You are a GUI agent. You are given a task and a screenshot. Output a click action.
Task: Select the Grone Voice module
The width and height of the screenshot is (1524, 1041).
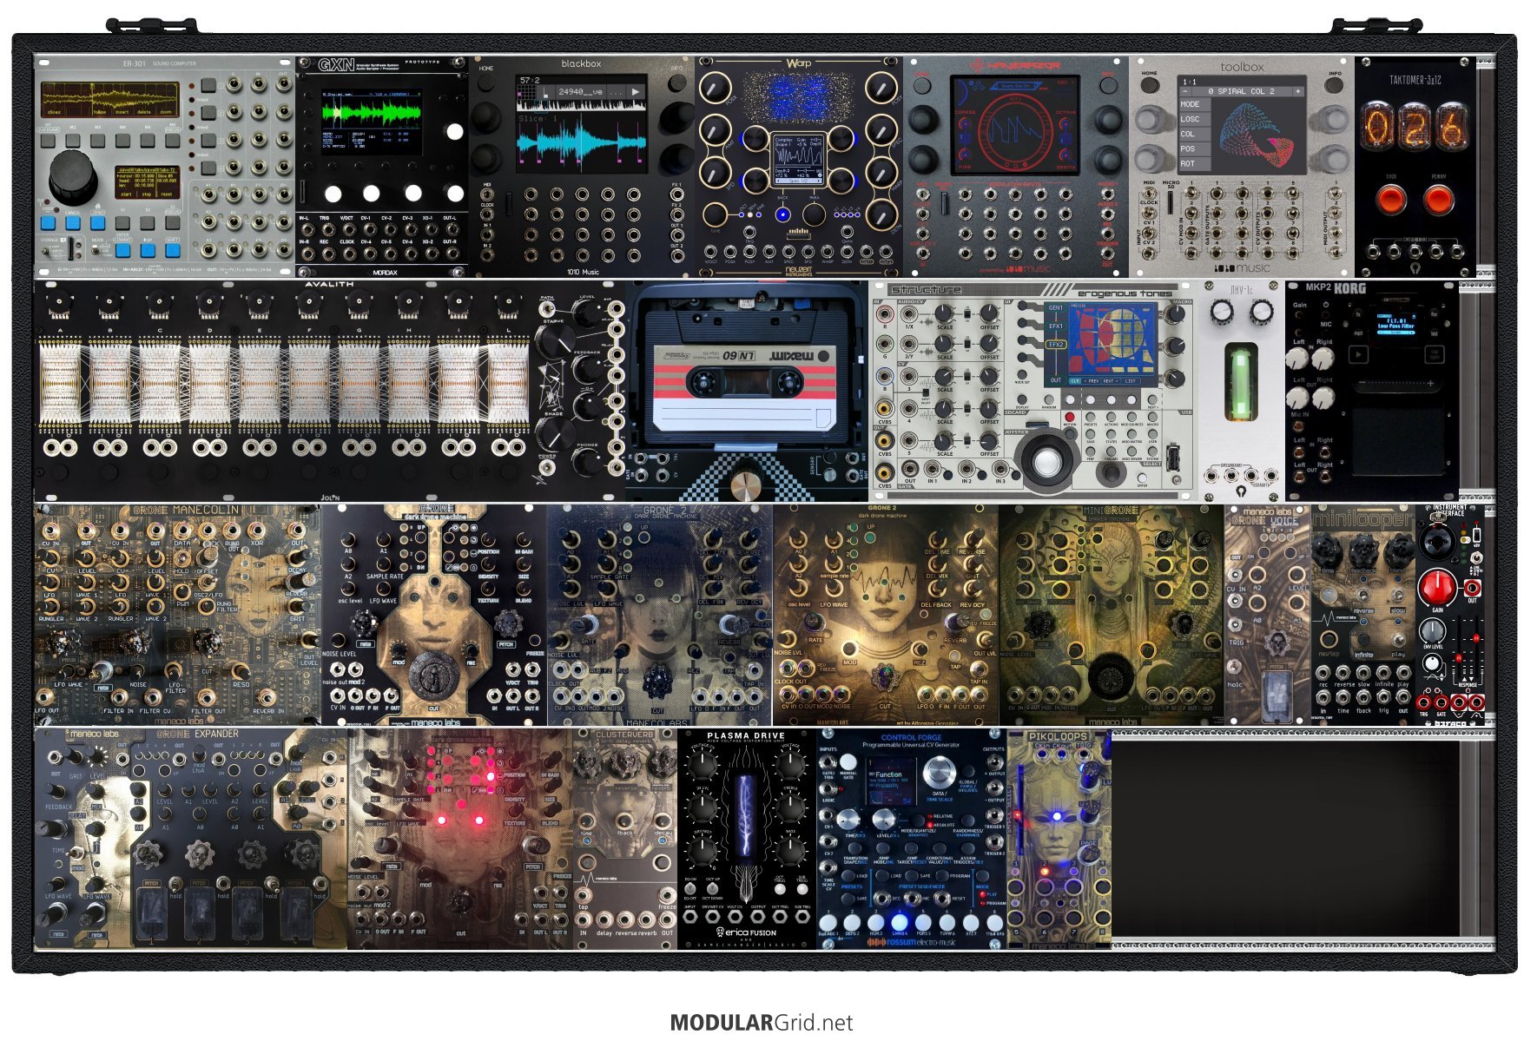click(1268, 615)
